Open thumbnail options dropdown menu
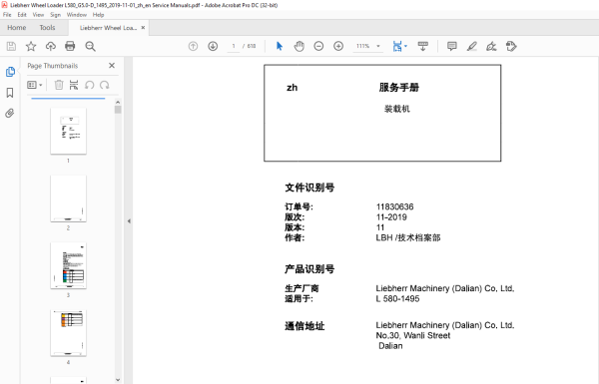599x384 pixels. click(x=34, y=85)
